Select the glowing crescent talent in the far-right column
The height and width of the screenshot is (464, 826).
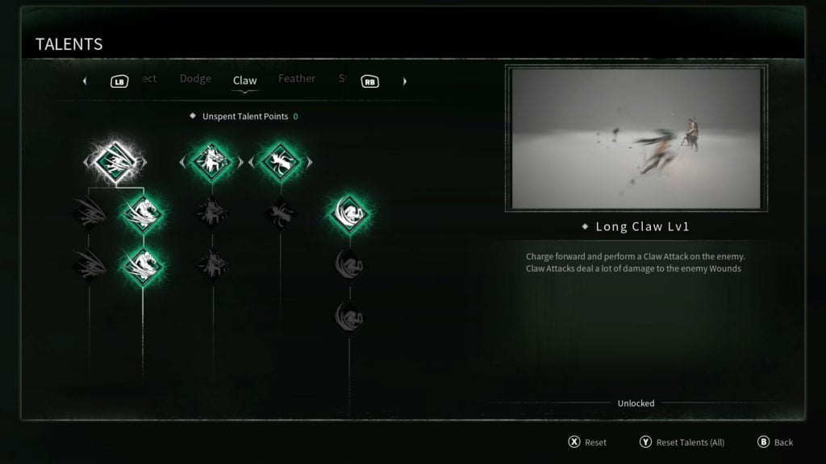pos(349,213)
